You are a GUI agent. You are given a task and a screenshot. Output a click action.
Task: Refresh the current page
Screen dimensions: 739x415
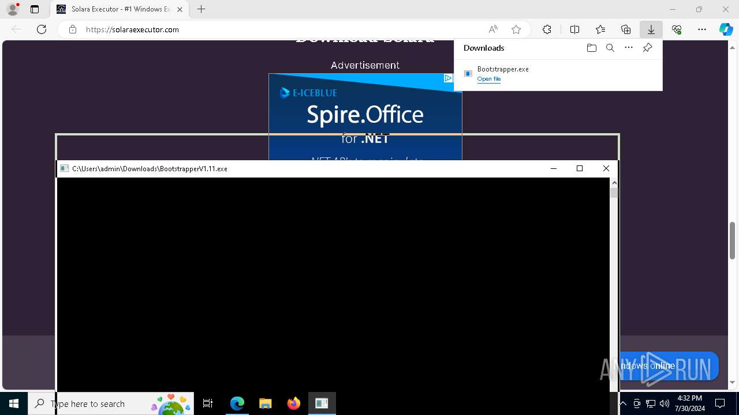tap(42, 29)
